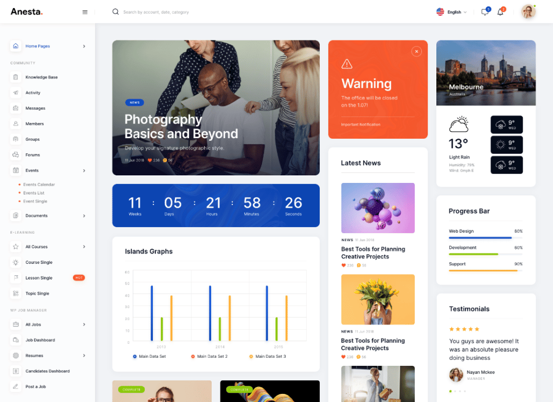Open the Events Calendar submenu item

click(39, 184)
